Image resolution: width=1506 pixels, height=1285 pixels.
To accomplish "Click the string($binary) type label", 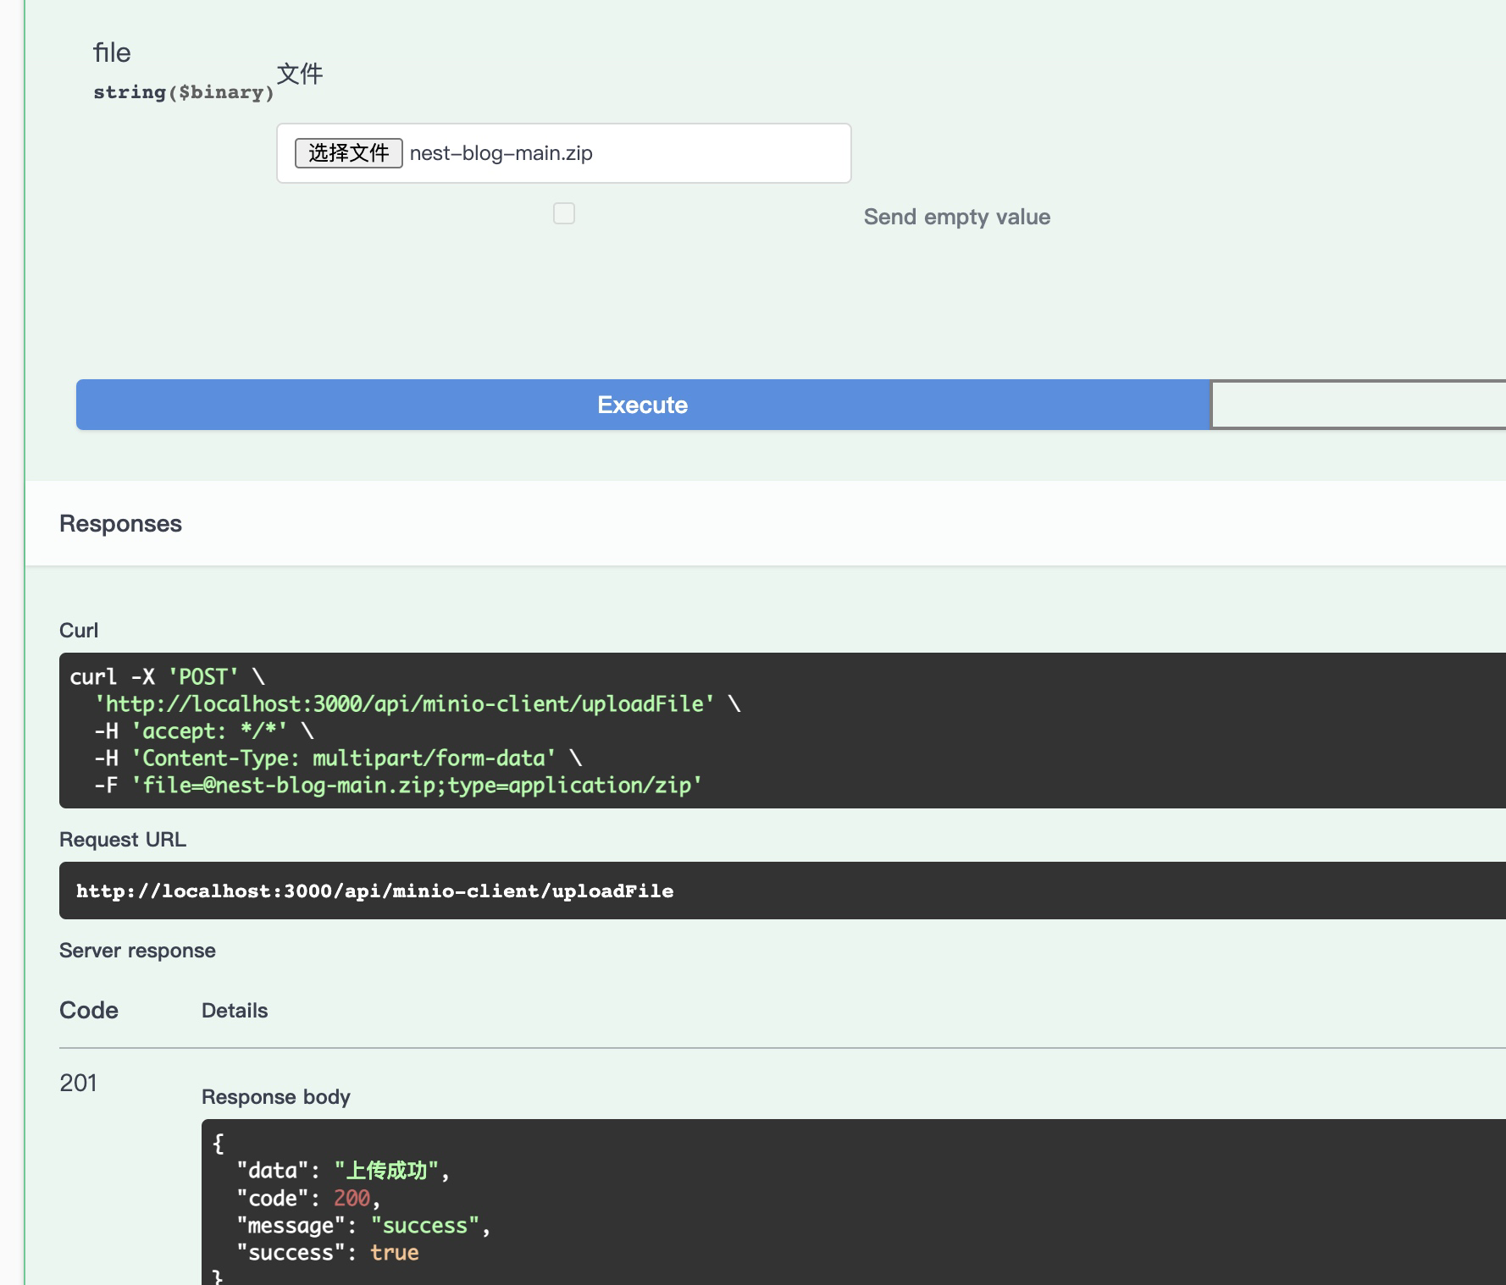I will (x=184, y=92).
